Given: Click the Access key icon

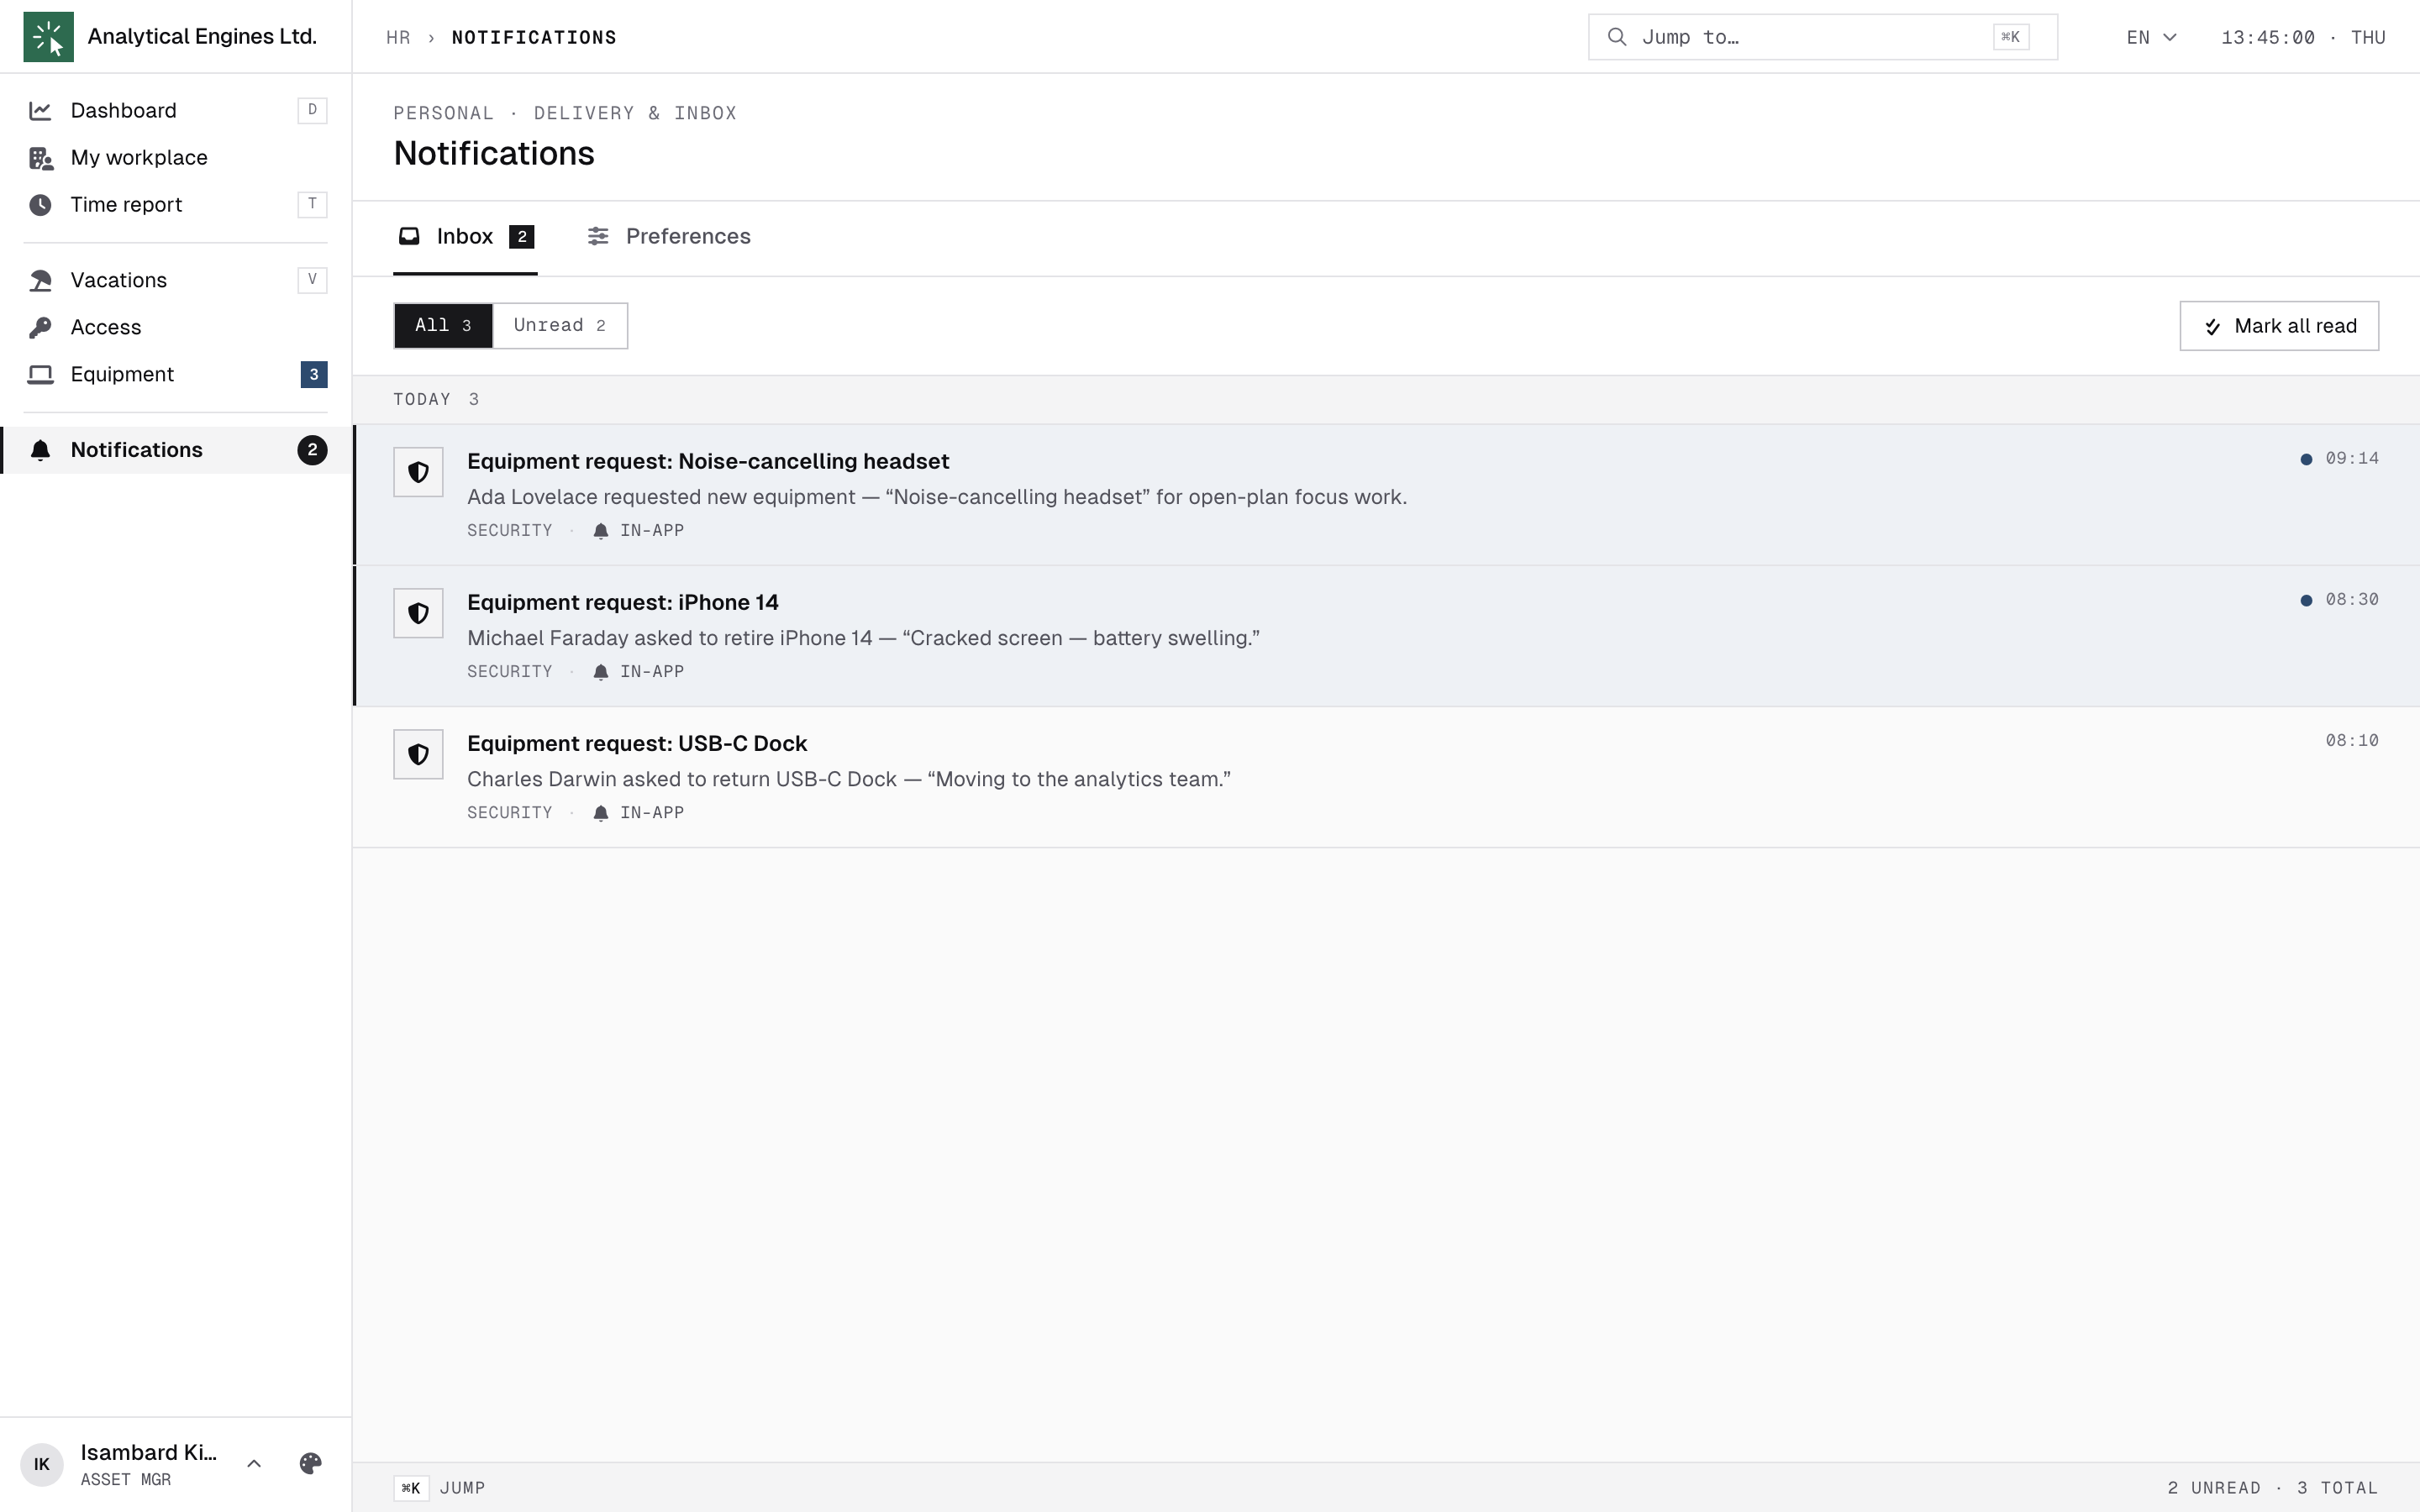Looking at the screenshot, I should [x=40, y=327].
